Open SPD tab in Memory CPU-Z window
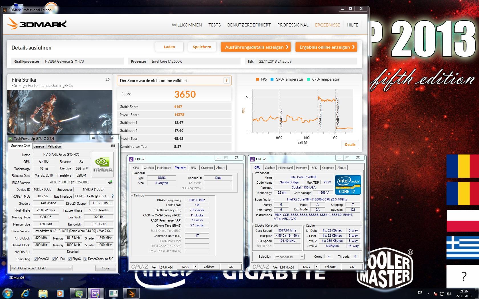 tap(193, 168)
